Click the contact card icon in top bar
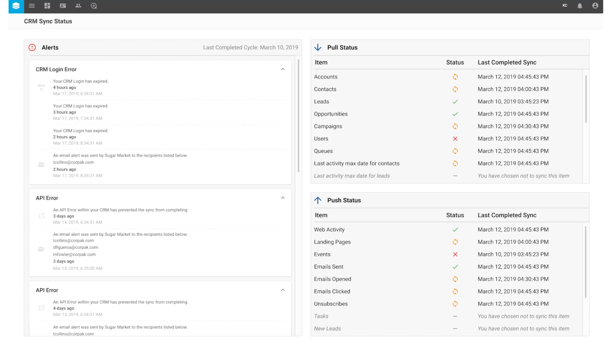 (63, 6)
